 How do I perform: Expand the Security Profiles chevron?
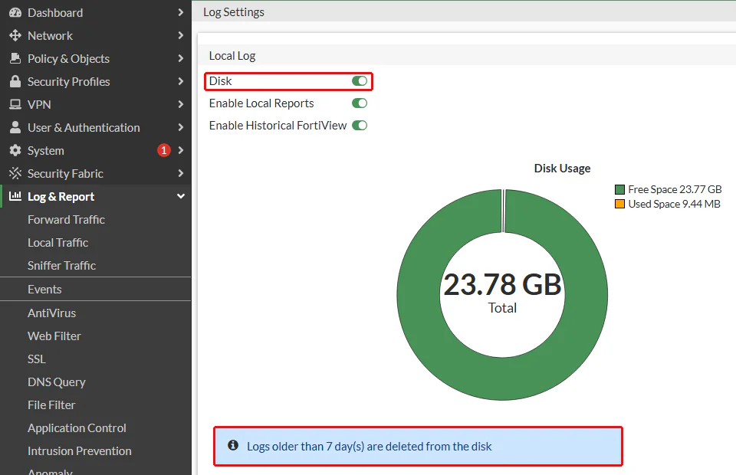[x=181, y=81]
